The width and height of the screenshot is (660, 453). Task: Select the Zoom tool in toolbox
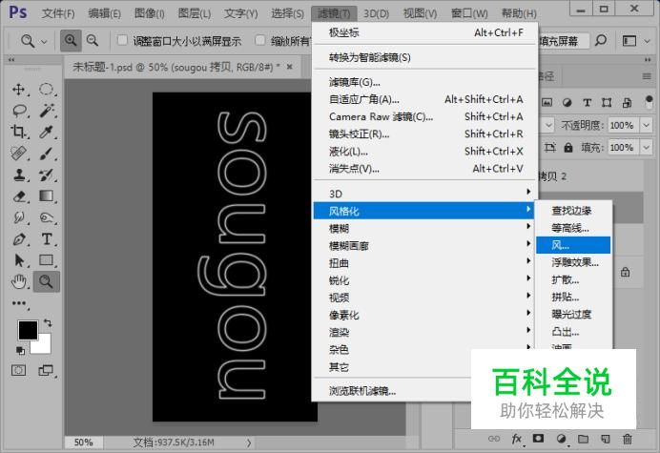tap(47, 281)
